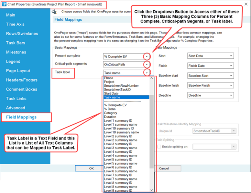This screenshot has height=193, width=251.
Task: Open the Deadline mapping dropdown
Action: coord(231,95)
